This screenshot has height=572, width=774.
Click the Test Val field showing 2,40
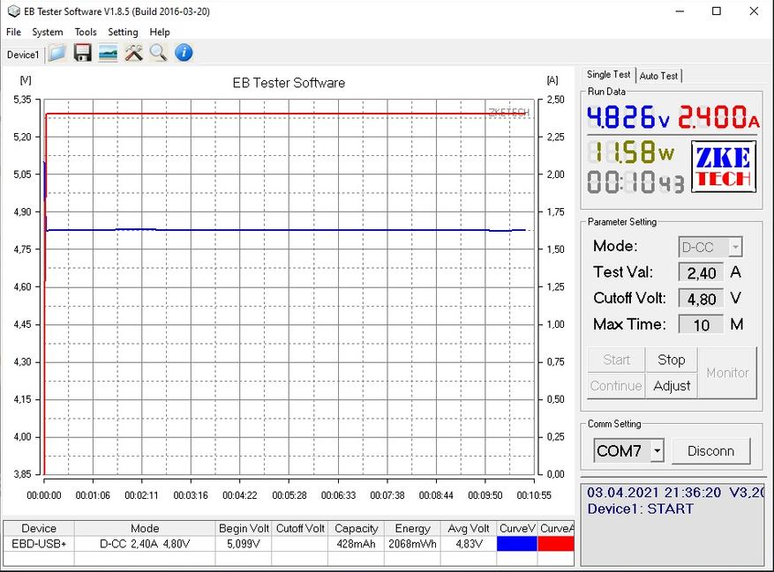tap(701, 272)
